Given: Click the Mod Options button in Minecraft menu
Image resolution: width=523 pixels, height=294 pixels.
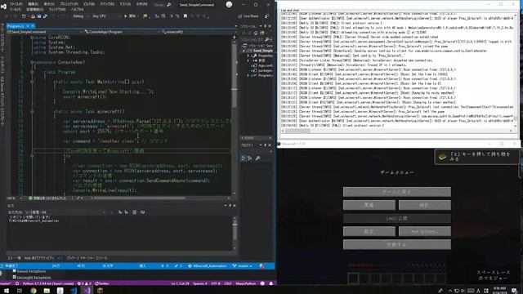Looking at the screenshot, I should click(425, 231).
